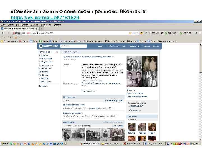Open a new tab with plus button

(42, 28)
